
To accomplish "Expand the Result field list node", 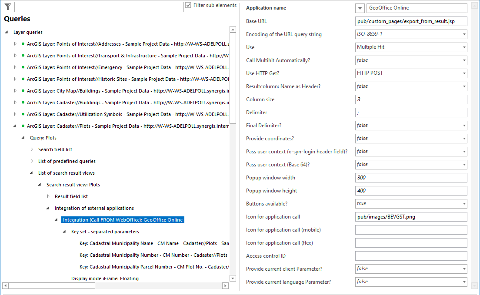I will pyautogui.click(x=49, y=196).
